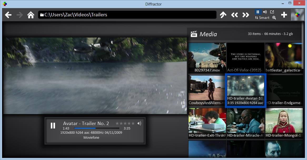Click the greyed-out forward arrow
Screen dimensions: 307x160
(19, 15)
